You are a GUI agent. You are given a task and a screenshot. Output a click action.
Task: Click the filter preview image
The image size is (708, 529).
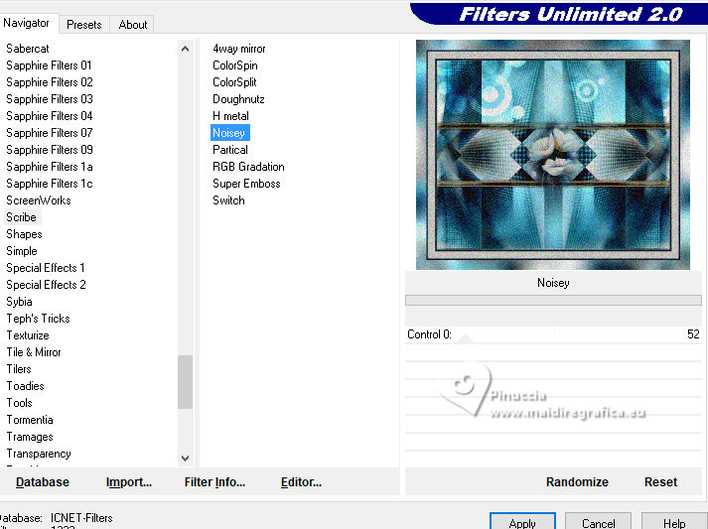pos(553,155)
